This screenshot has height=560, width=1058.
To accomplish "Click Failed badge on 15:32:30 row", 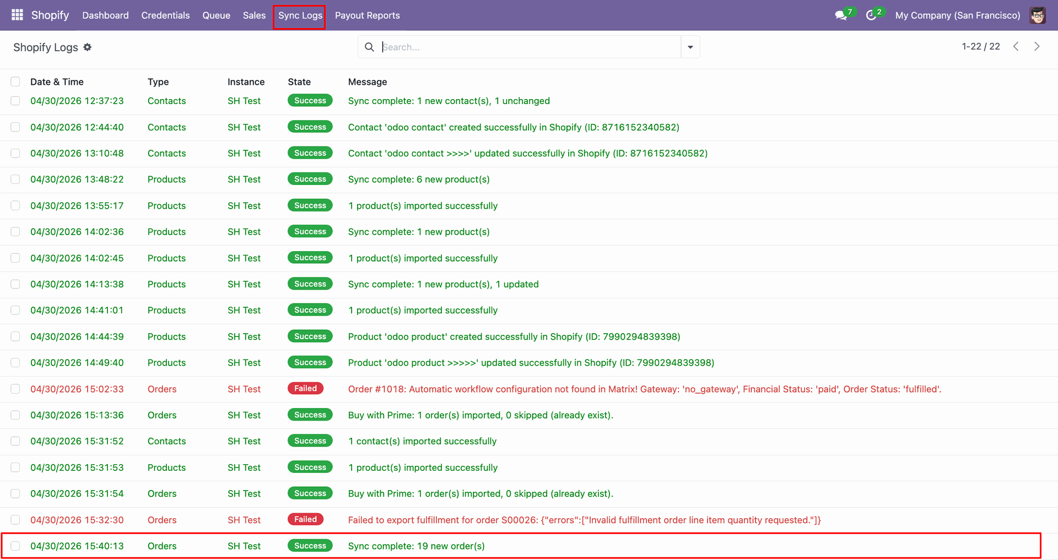I will tap(305, 519).
